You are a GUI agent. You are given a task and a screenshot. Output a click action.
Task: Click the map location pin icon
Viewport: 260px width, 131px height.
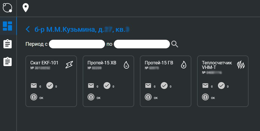click(x=25, y=8)
